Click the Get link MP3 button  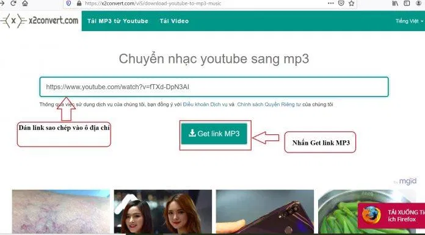click(214, 134)
